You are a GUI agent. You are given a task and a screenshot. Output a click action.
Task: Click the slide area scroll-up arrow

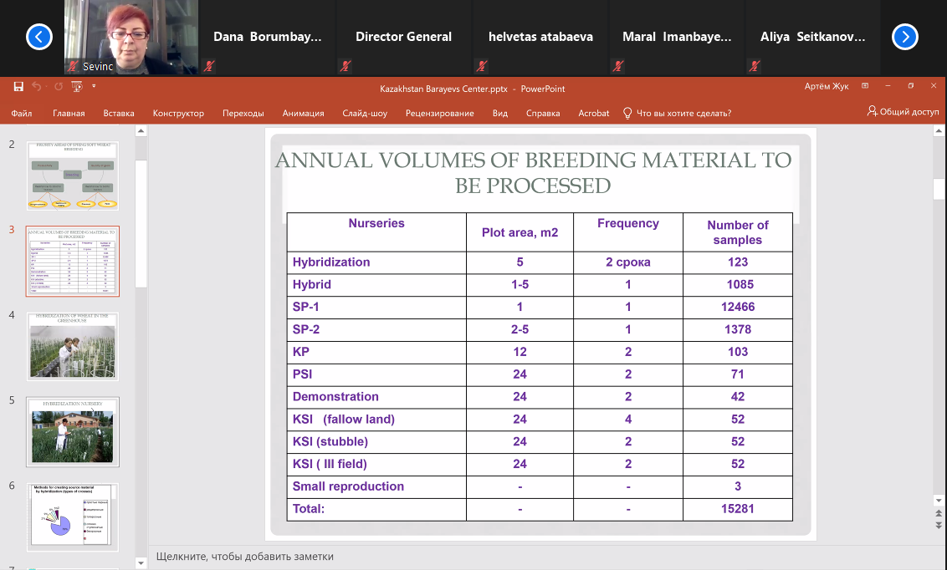(939, 131)
